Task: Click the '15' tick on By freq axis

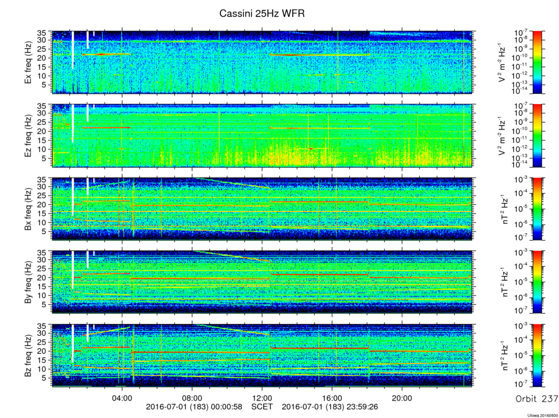Action: (x=42, y=287)
